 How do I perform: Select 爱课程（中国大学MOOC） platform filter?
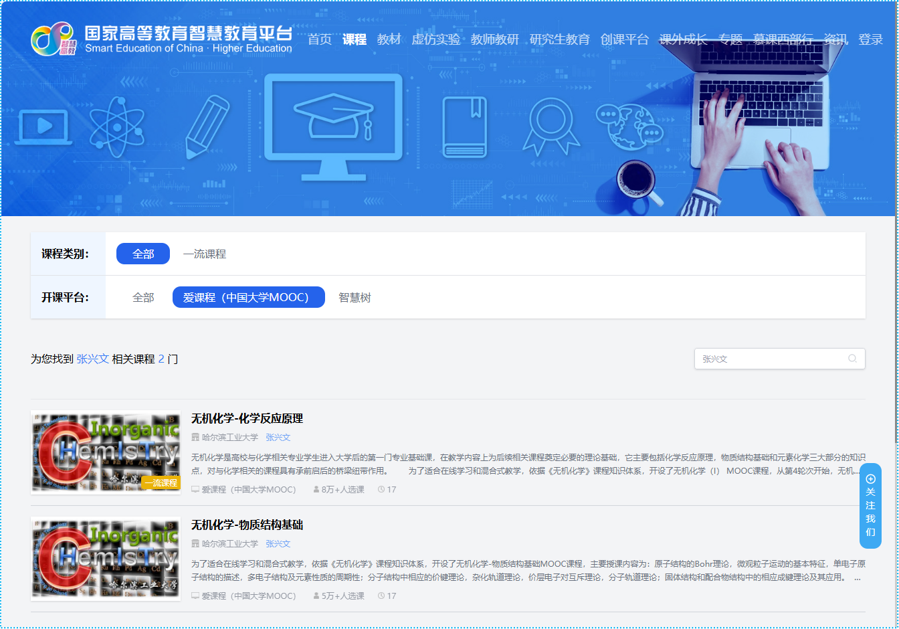click(248, 297)
